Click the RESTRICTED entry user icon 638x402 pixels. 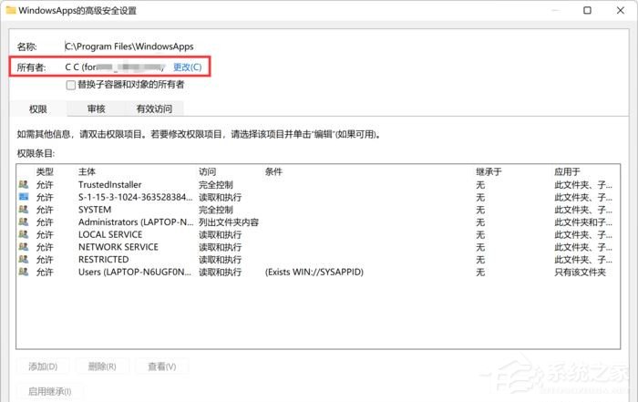(x=23, y=260)
